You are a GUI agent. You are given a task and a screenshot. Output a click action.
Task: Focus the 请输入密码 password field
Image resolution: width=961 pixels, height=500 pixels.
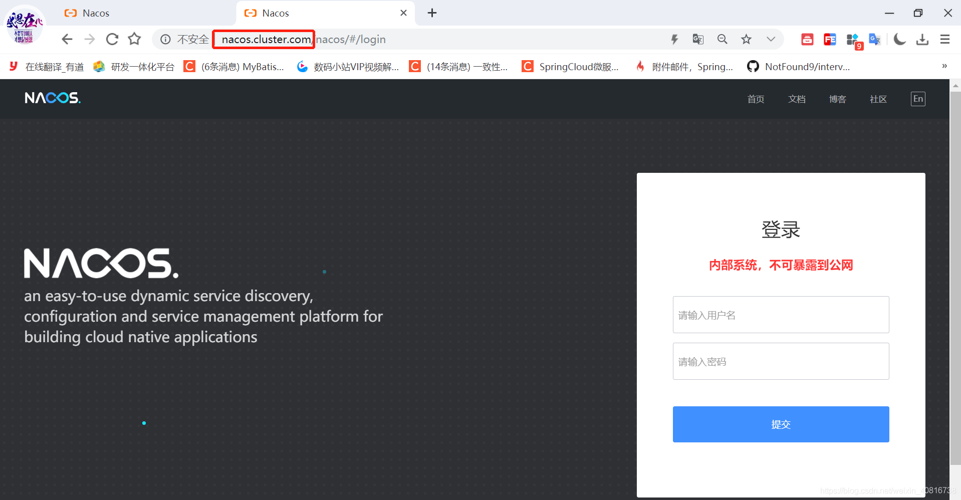[781, 361]
